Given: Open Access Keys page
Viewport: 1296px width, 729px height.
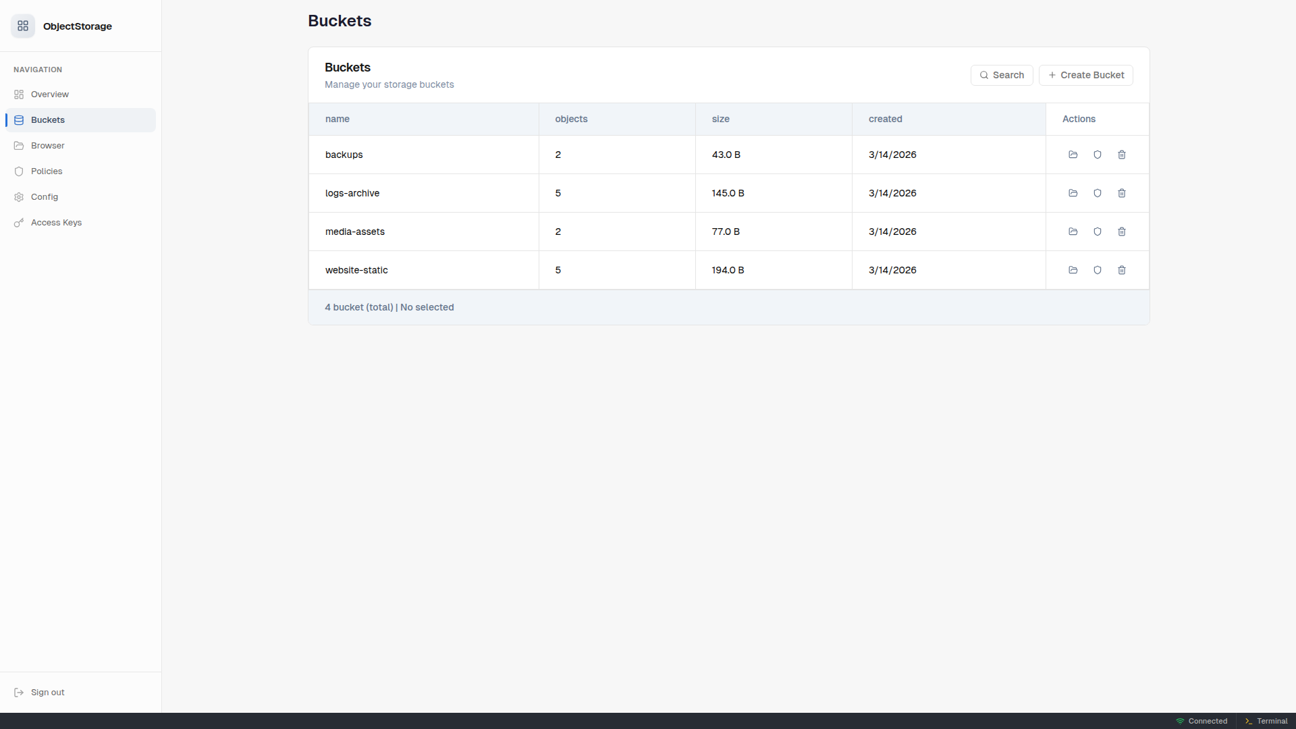Looking at the screenshot, I should (x=56, y=223).
